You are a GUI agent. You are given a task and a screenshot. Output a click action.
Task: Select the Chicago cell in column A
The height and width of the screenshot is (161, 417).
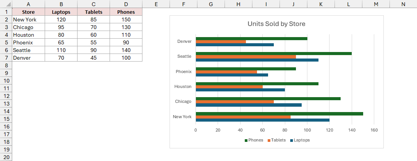(29, 28)
